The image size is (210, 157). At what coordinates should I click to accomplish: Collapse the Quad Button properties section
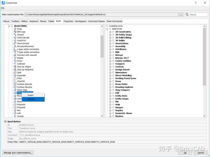coord(5,121)
